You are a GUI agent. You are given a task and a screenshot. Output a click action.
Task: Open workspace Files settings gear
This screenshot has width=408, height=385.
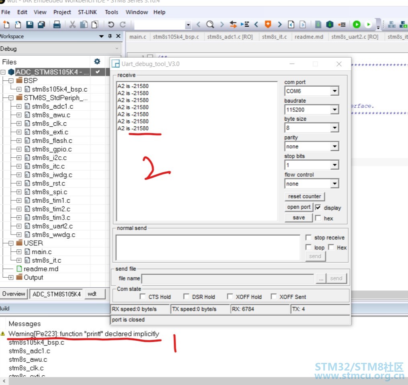tap(97, 62)
